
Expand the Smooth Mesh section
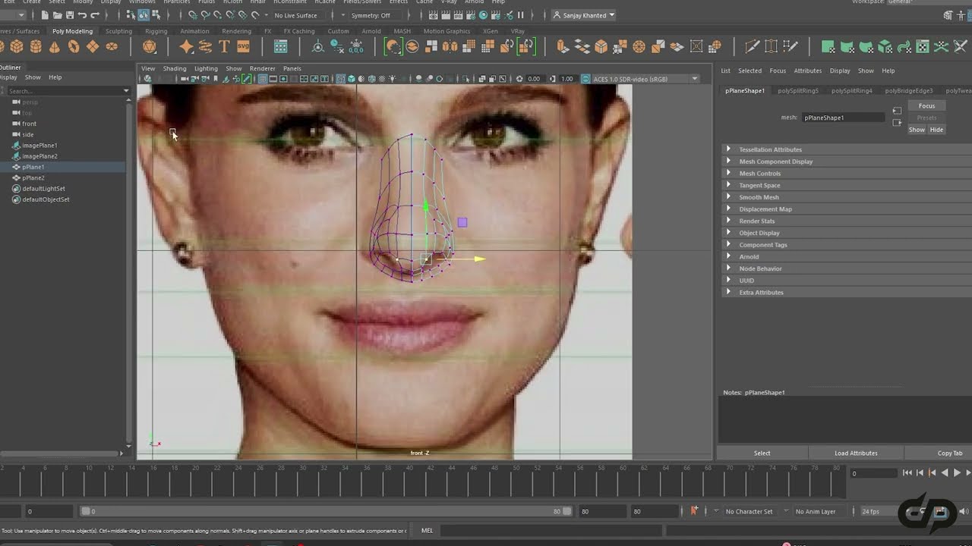759,197
